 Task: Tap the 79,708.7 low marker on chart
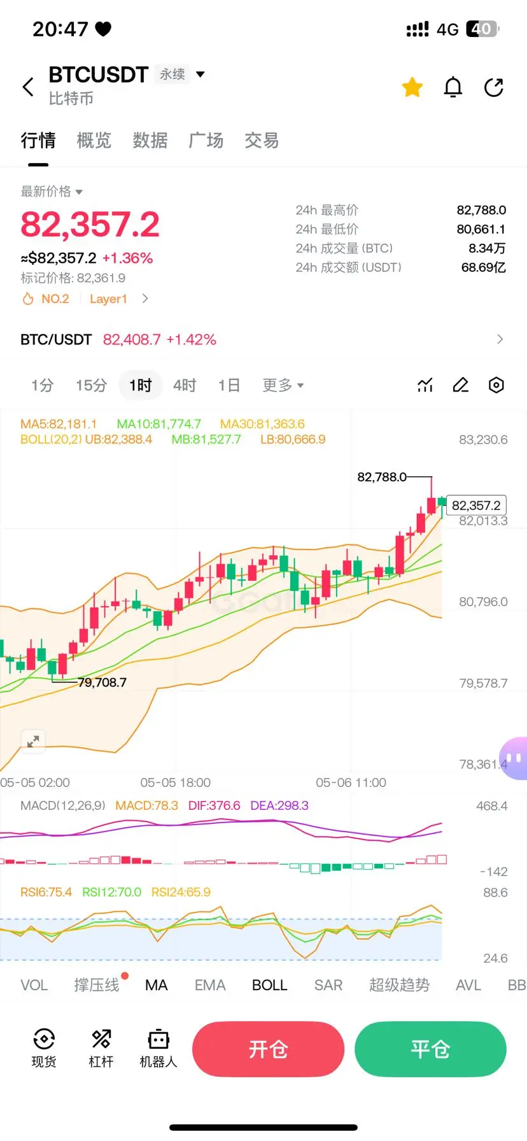click(x=102, y=683)
